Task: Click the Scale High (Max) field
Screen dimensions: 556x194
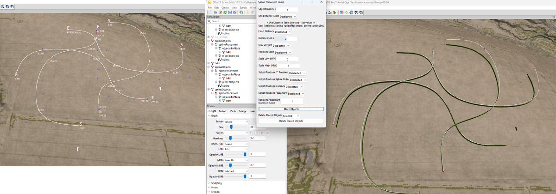Action: (x=288, y=66)
